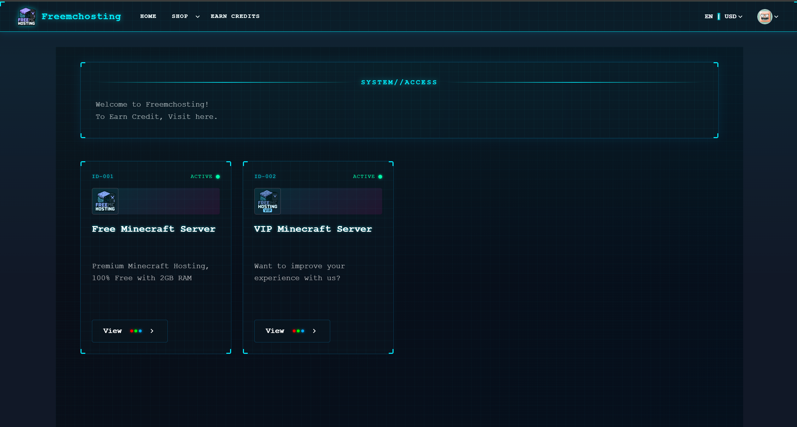
Task: Click the SYSTEM//ACCESS header text
Action: [x=399, y=82]
